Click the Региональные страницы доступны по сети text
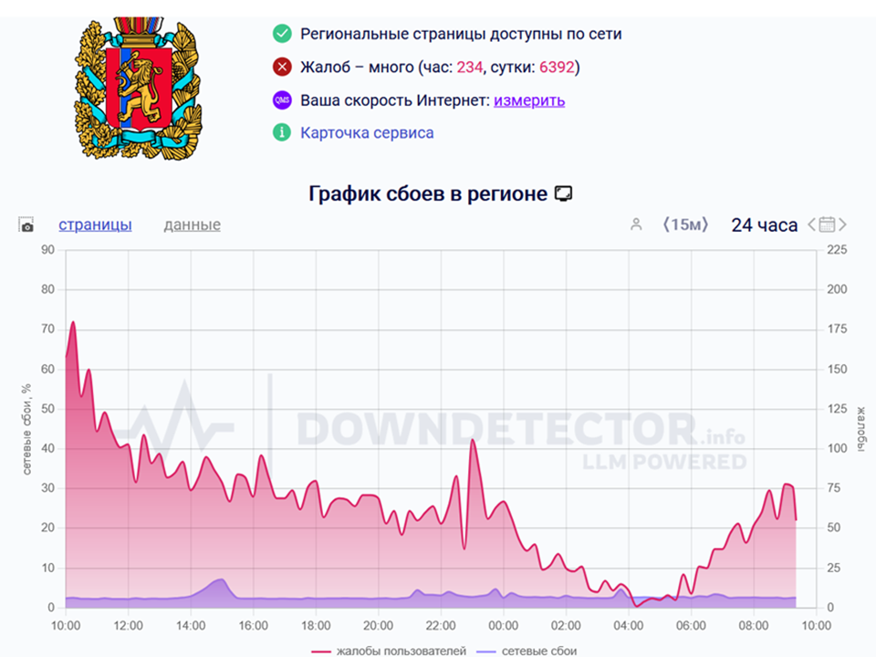The height and width of the screenshot is (657, 876). pyautogui.click(x=461, y=34)
